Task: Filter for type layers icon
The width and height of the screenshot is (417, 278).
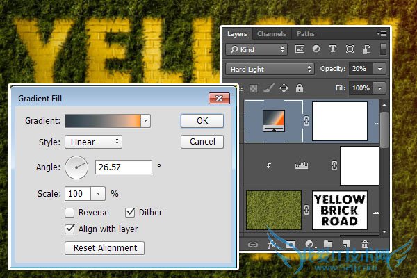Action: [x=333, y=49]
